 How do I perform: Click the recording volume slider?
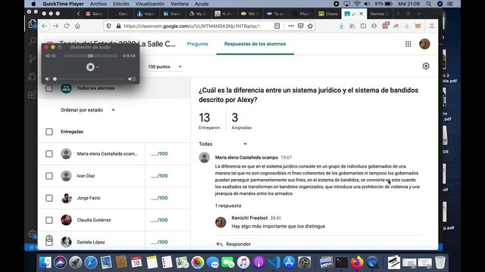click(90, 79)
